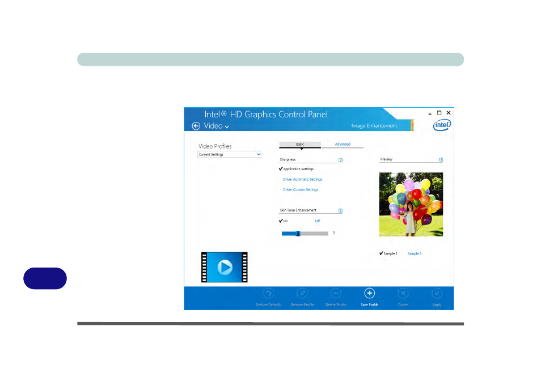Open the Video section dropdown
541x381 pixels.
[x=216, y=126]
